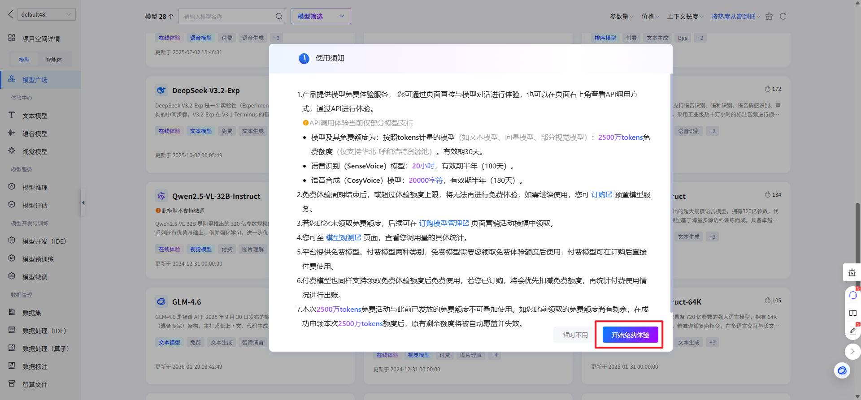Click the DeepSeek-V3.2-Exp logo icon
This screenshot has width=861, height=400.
161,90
